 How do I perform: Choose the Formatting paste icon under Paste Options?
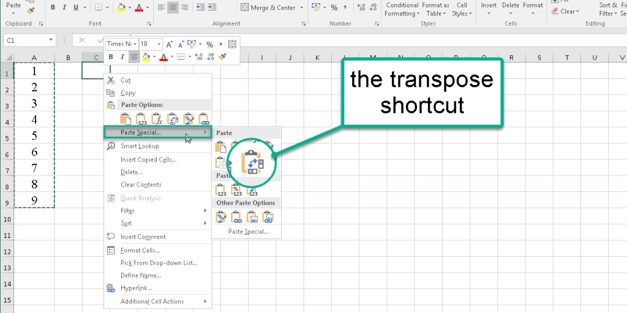tap(189, 119)
